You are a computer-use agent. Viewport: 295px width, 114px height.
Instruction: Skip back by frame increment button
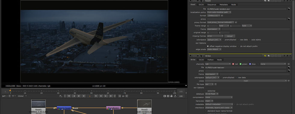click(120, 96)
